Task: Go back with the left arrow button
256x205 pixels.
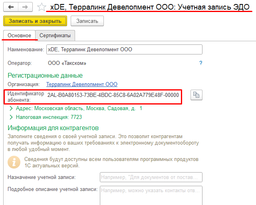Action: 11,7
